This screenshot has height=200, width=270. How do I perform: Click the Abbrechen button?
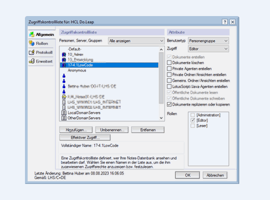[x=215, y=175]
